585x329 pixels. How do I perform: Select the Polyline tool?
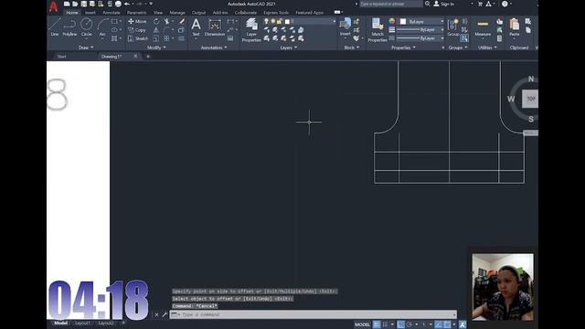(x=69, y=27)
